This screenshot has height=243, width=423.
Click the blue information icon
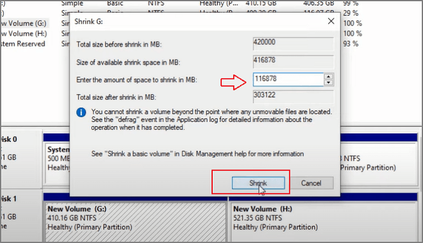coord(81,112)
